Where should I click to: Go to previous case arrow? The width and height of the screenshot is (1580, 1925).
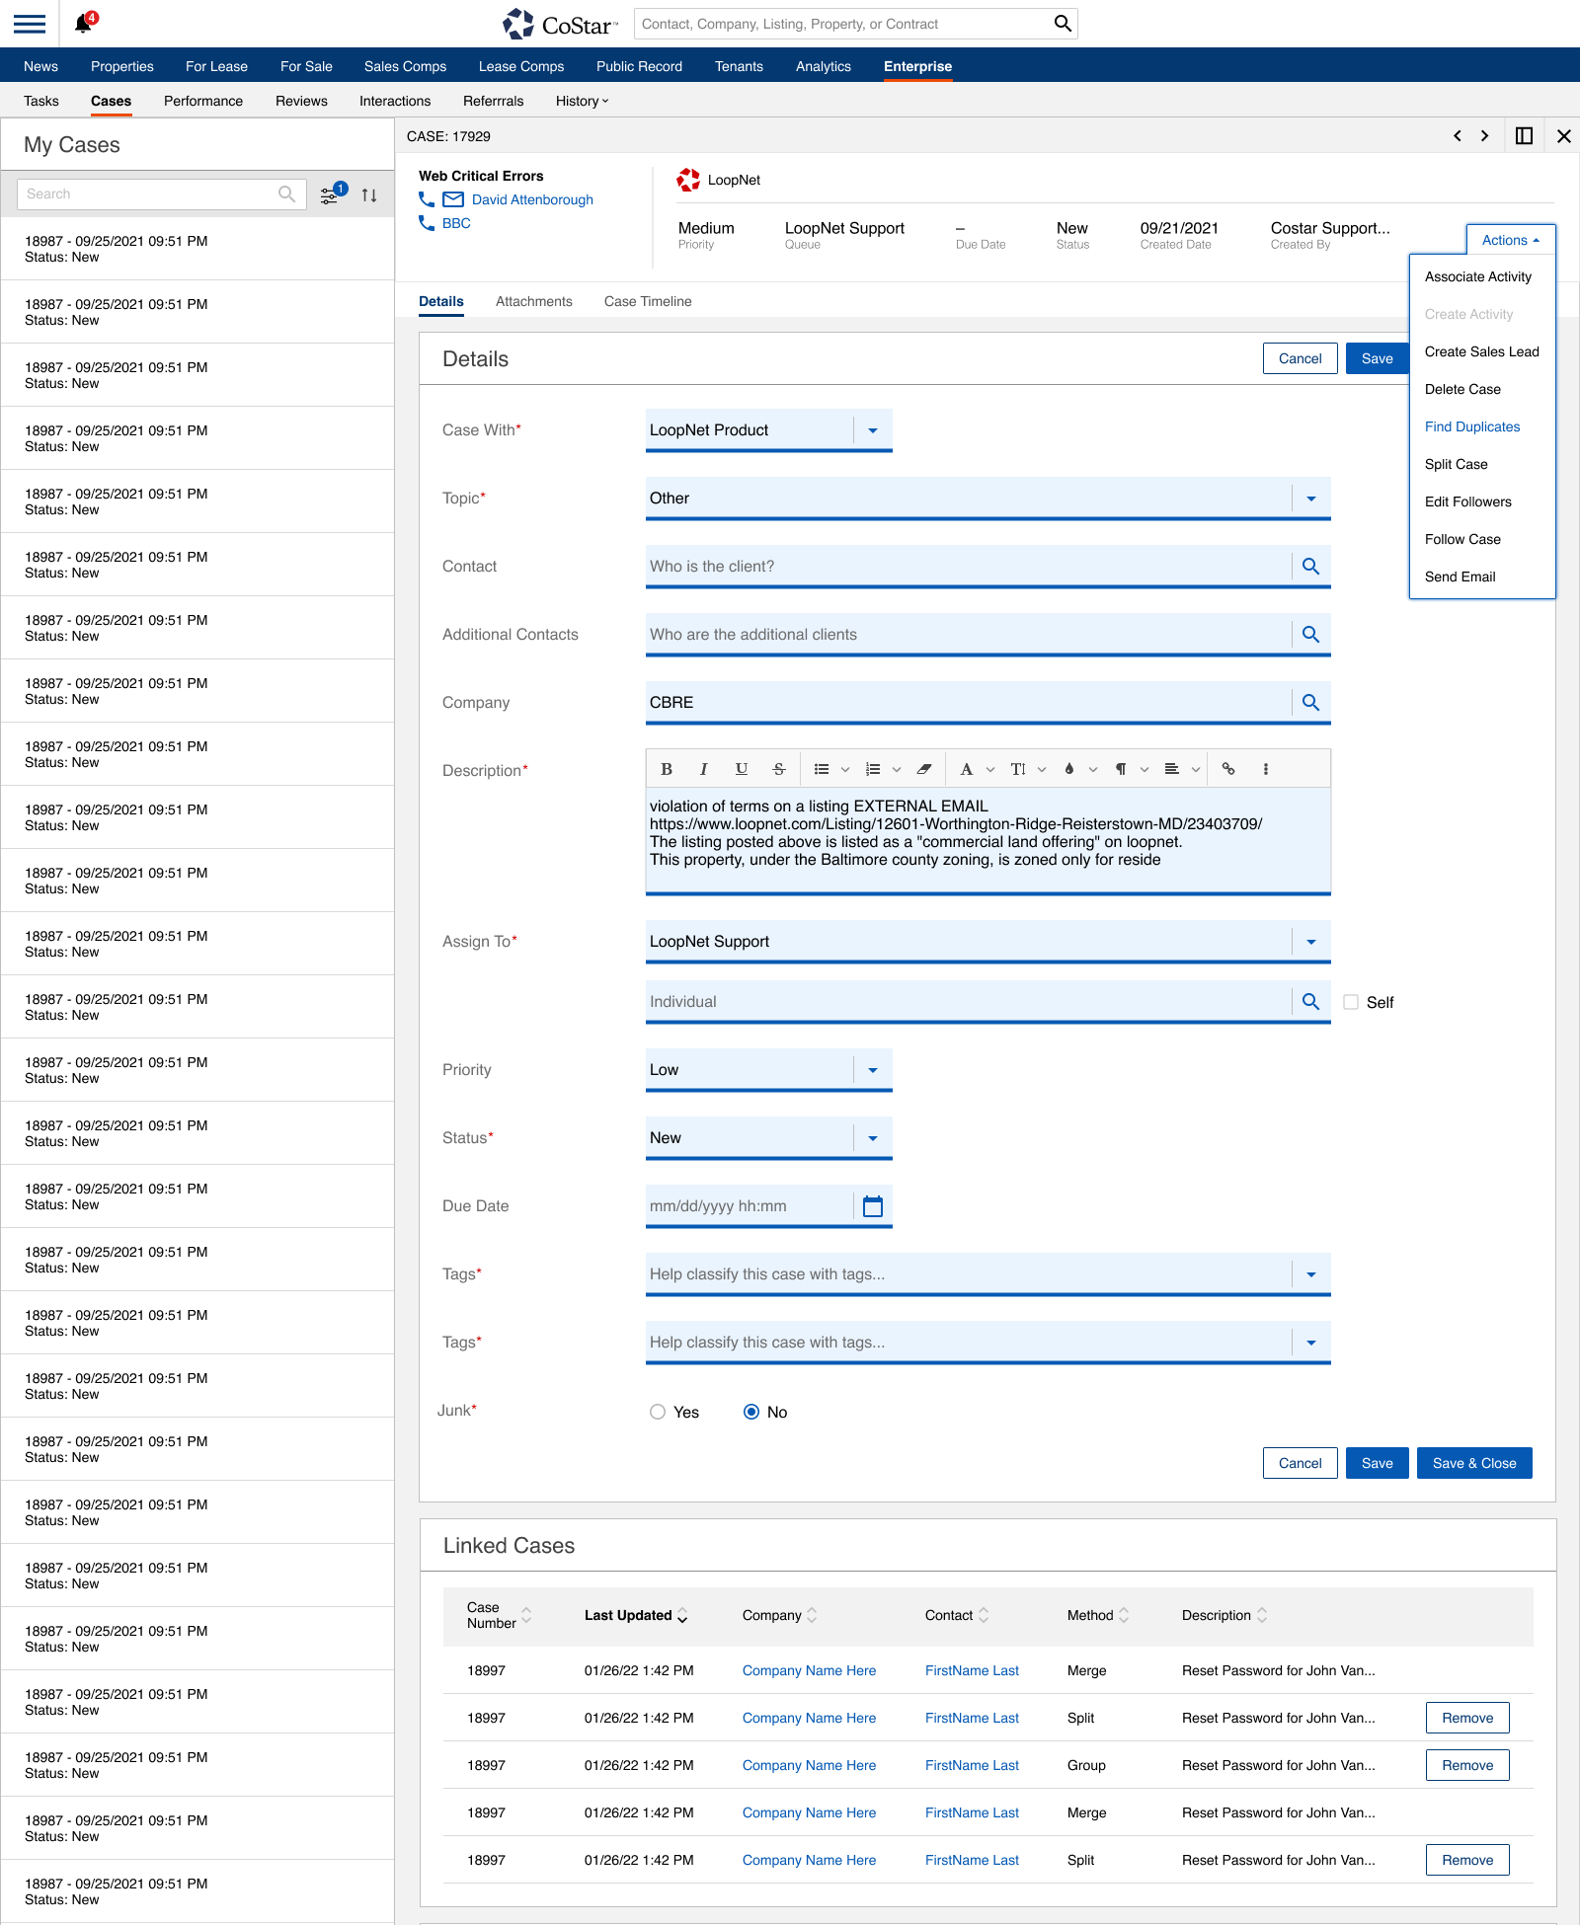click(1458, 136)
